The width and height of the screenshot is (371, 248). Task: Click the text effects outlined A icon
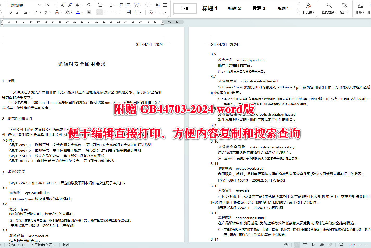(57, 12)
